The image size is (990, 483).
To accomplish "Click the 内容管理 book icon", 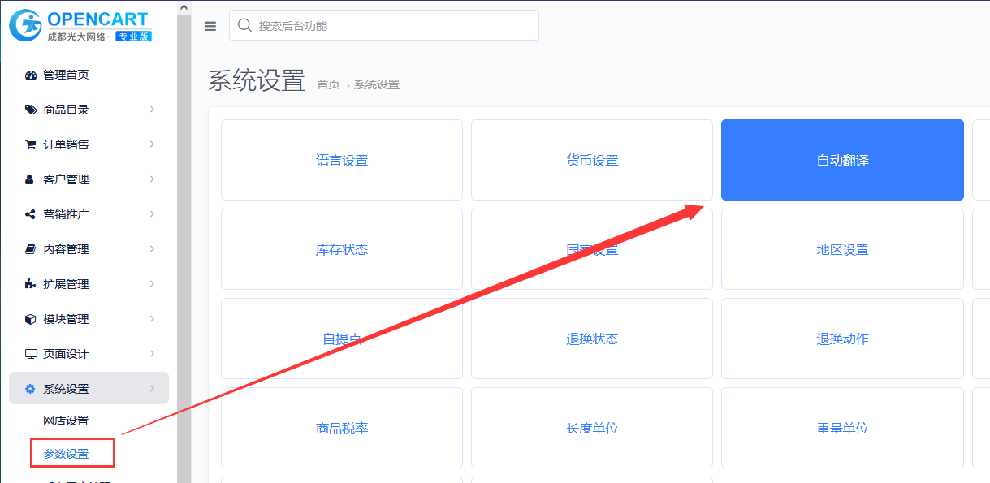I will (x=31, y=249).
